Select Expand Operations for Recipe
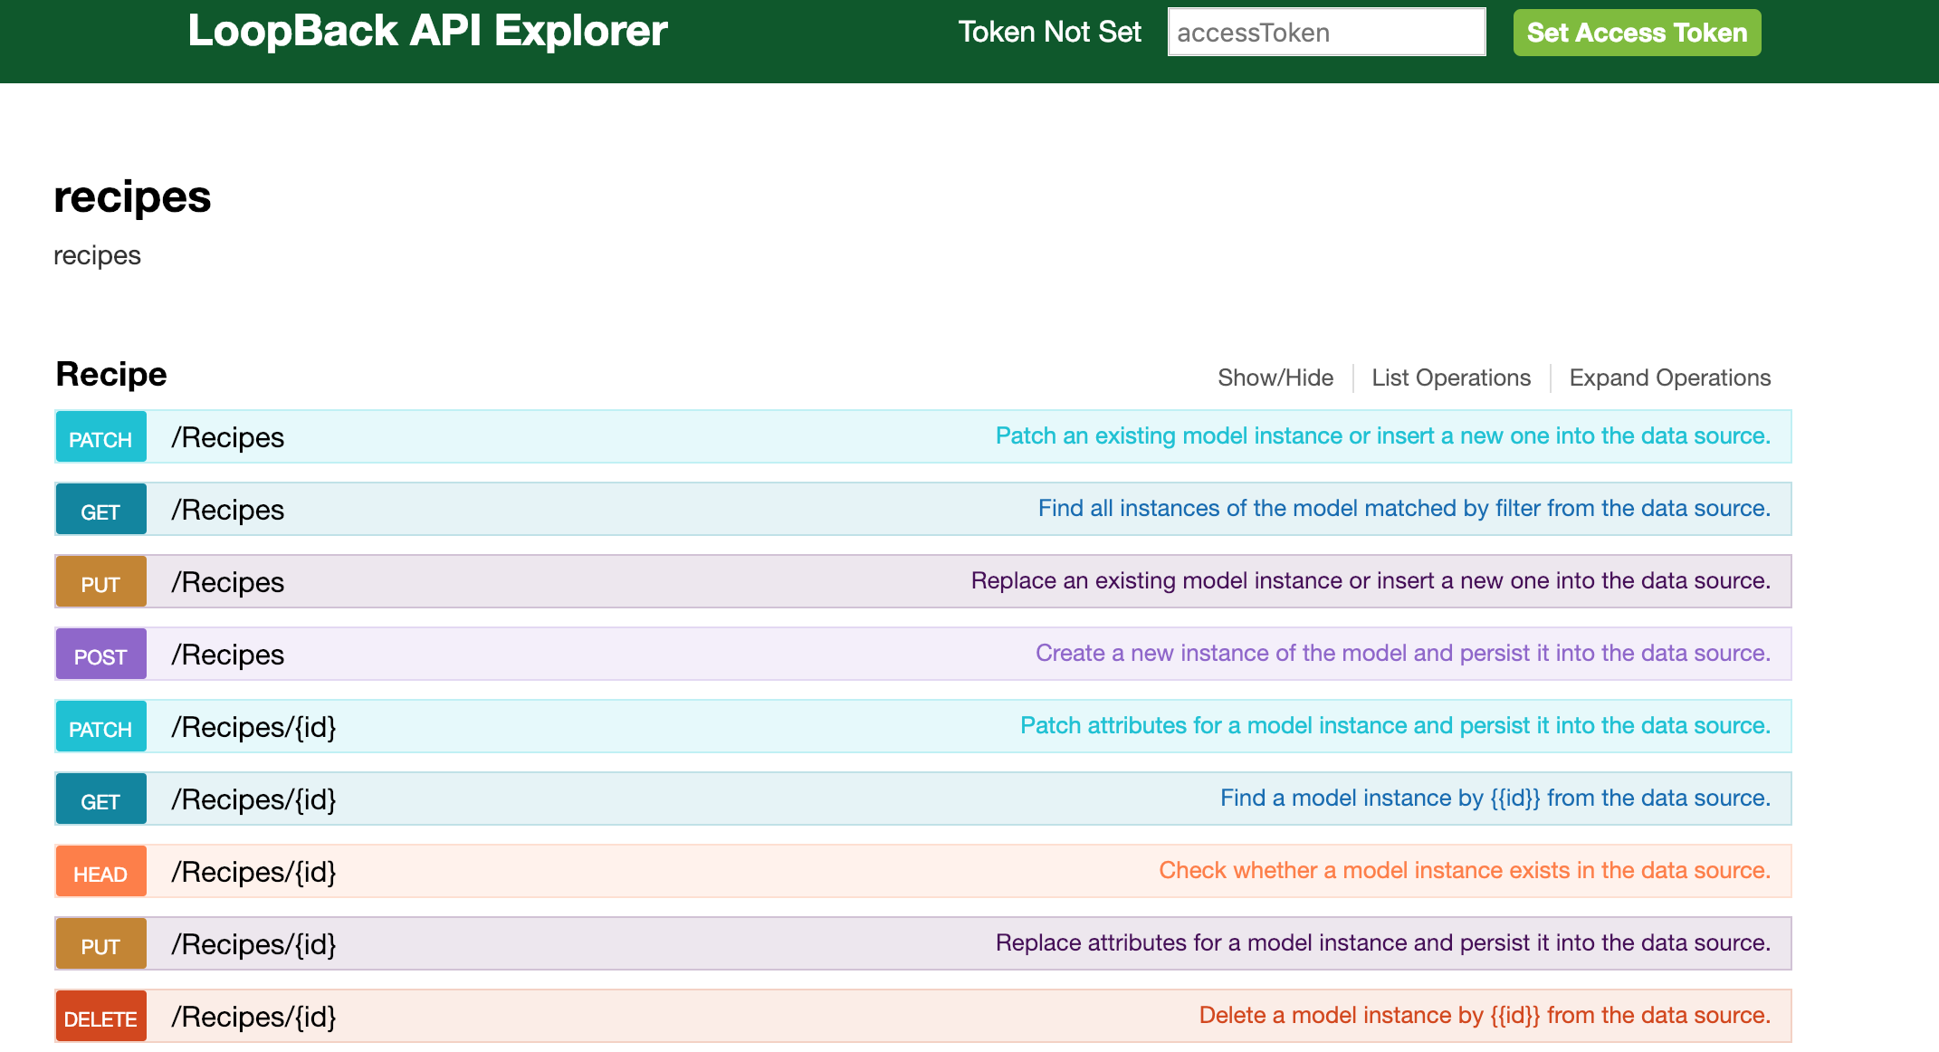Viewport: 1939px width, 1052px height. coord(1669,378)
